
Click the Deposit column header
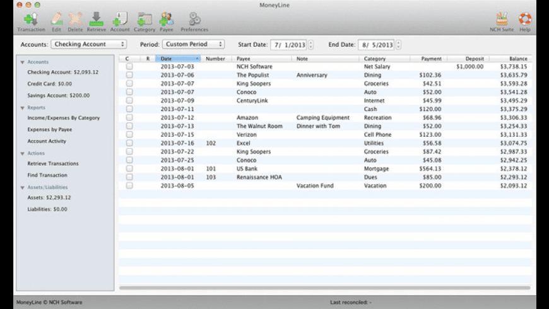click(x=468, y=59)
